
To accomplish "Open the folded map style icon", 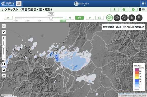I will click(4, 64).
